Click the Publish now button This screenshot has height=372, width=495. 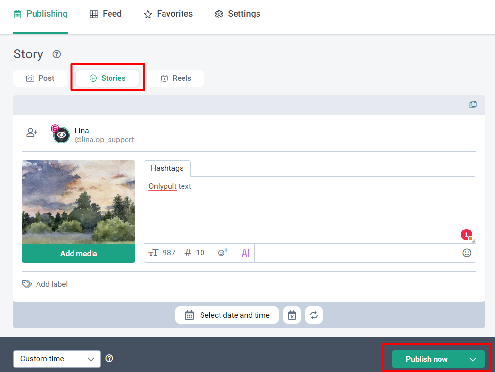426,359
